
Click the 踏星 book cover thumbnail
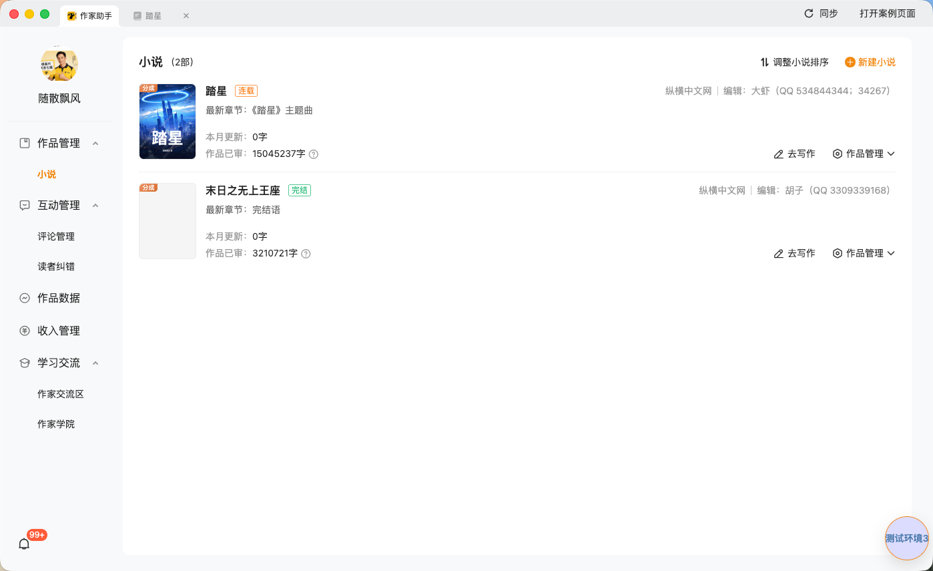click(x=168, y=122)
